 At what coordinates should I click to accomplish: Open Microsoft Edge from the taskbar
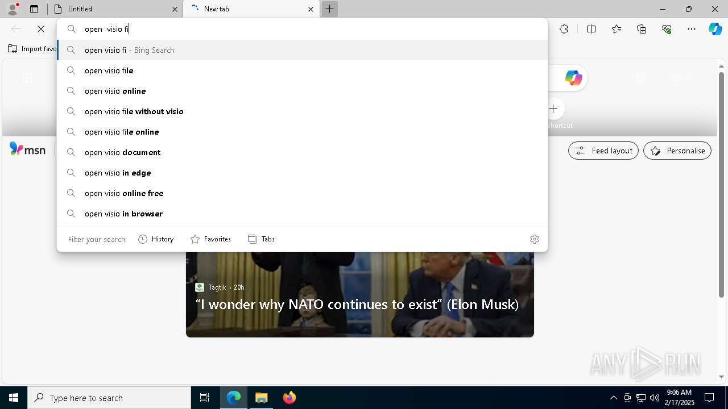coord(234,398)
